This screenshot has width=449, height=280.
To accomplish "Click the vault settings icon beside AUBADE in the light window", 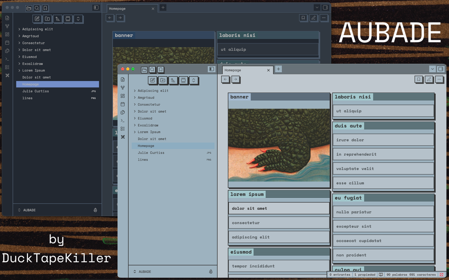I will [x=211, y=272].
